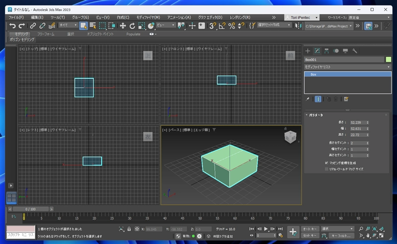This screenshot has width=397, height=244.
Task: Click the 長さセグメント spinner arrows
Action: point(368,143)
